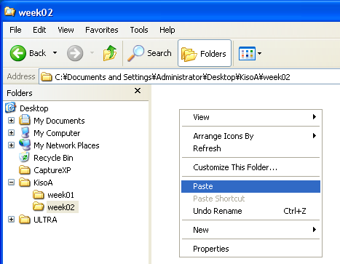Select Recycle Bin label in tree
340x264 pixels.
pos(53,158)
